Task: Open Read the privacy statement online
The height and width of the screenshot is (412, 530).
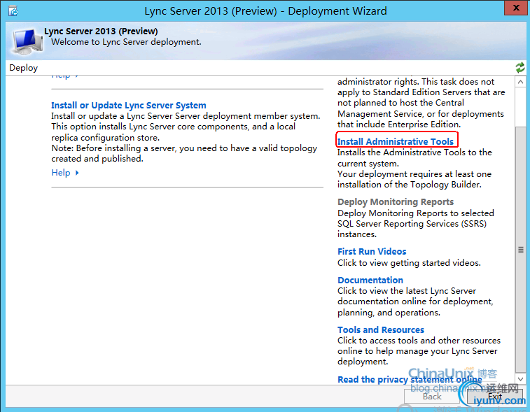Action: (x=410, y=380)
